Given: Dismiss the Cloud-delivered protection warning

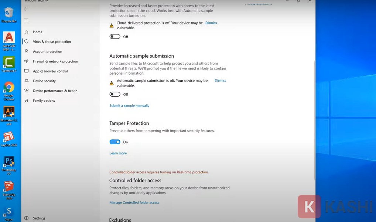Looking at the screenshot, I should tap(211, 23).
